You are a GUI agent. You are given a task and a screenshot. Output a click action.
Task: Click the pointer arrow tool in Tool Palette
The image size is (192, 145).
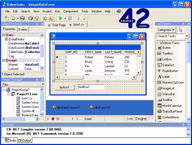pyautogui.click(x=181, y=30)
